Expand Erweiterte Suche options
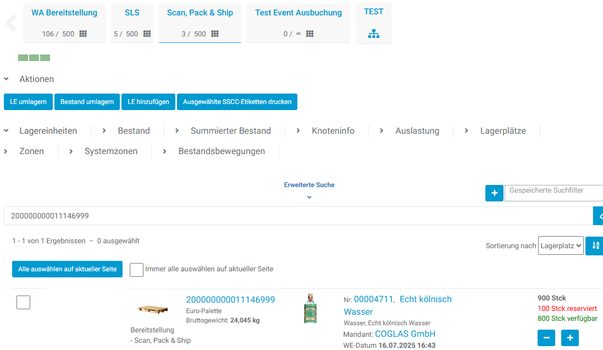This screenshot has height=350, width=603. pos(309,196)
